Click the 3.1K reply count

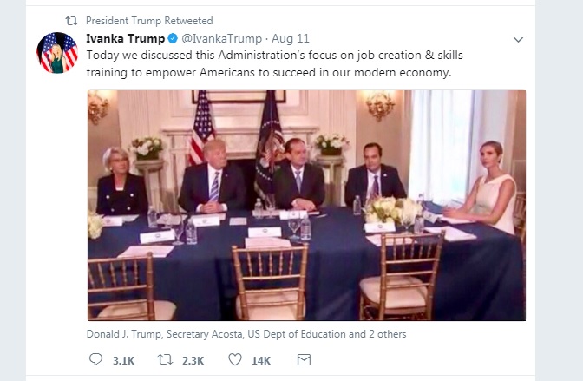tap(123, 360)
